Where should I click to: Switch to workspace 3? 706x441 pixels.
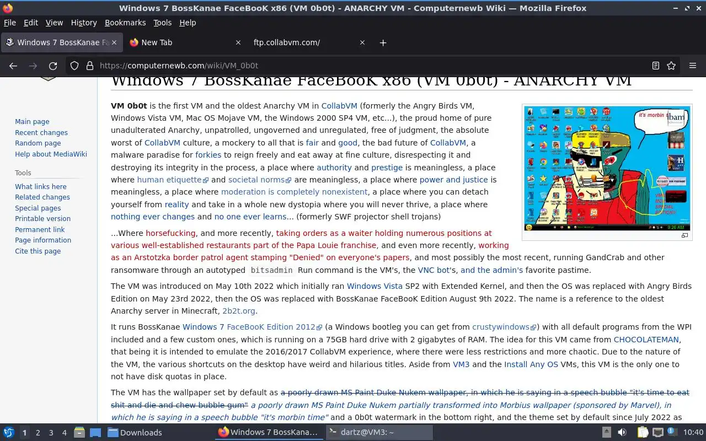coord(51,433)
